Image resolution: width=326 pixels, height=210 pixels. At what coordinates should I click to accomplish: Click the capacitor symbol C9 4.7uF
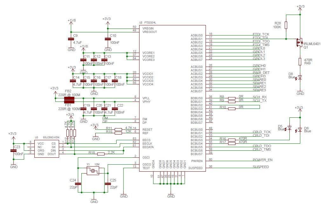[x=71, y=39]
